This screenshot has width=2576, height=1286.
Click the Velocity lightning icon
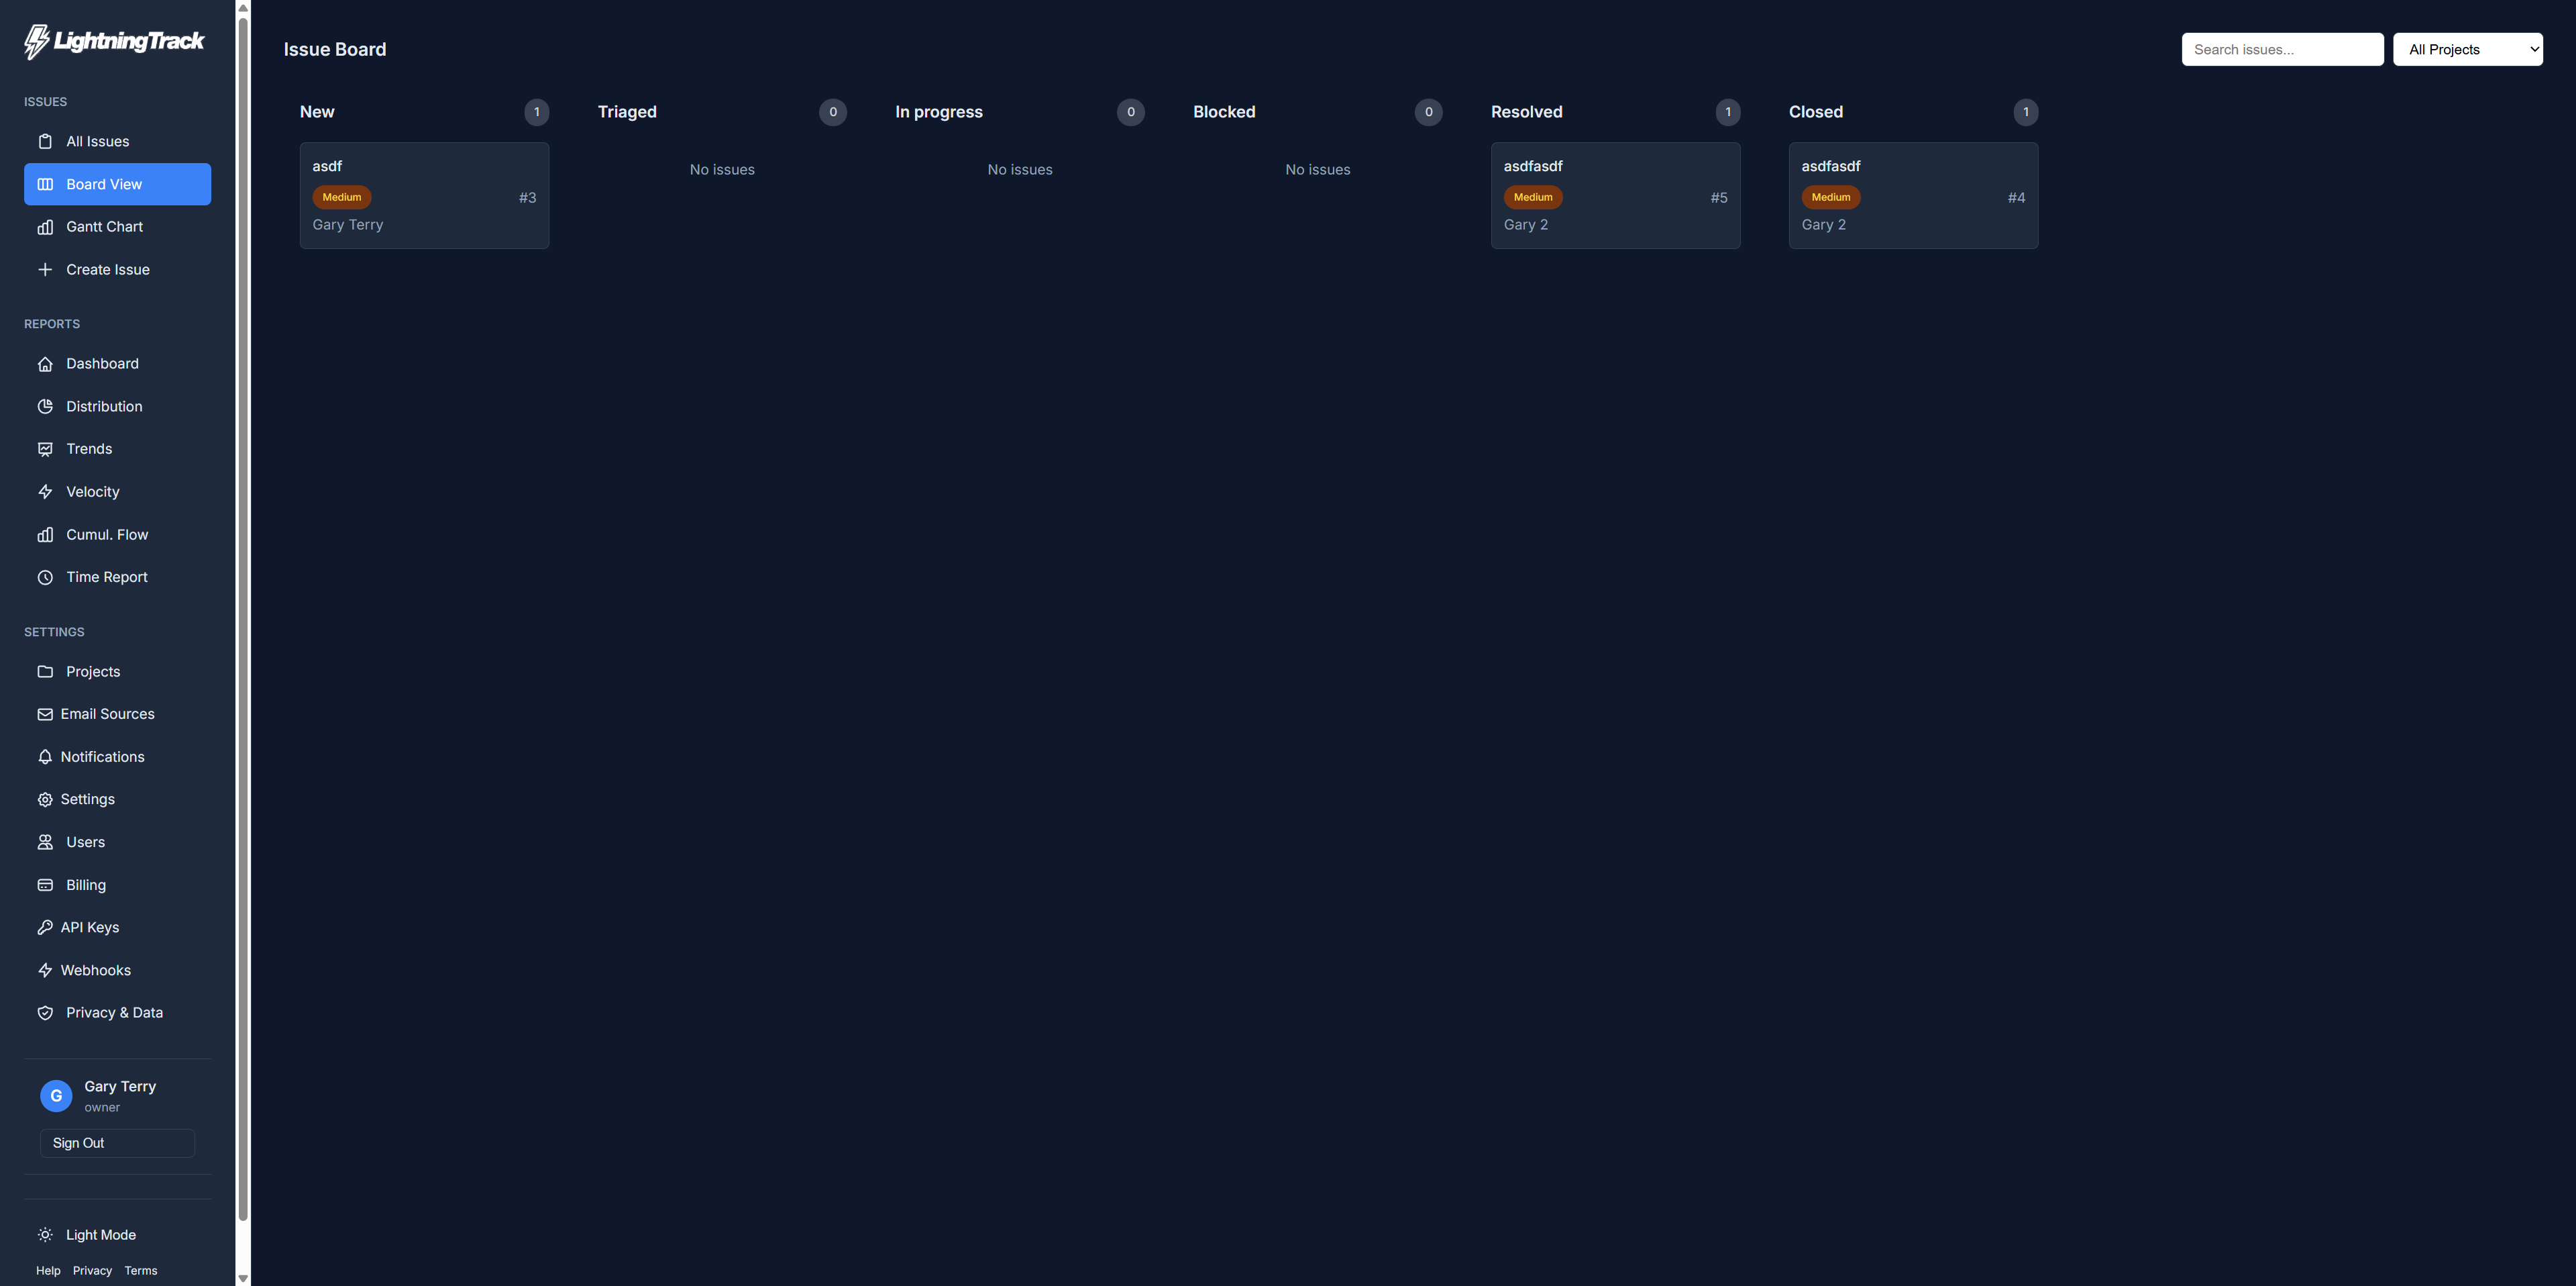tap(45, 491)
